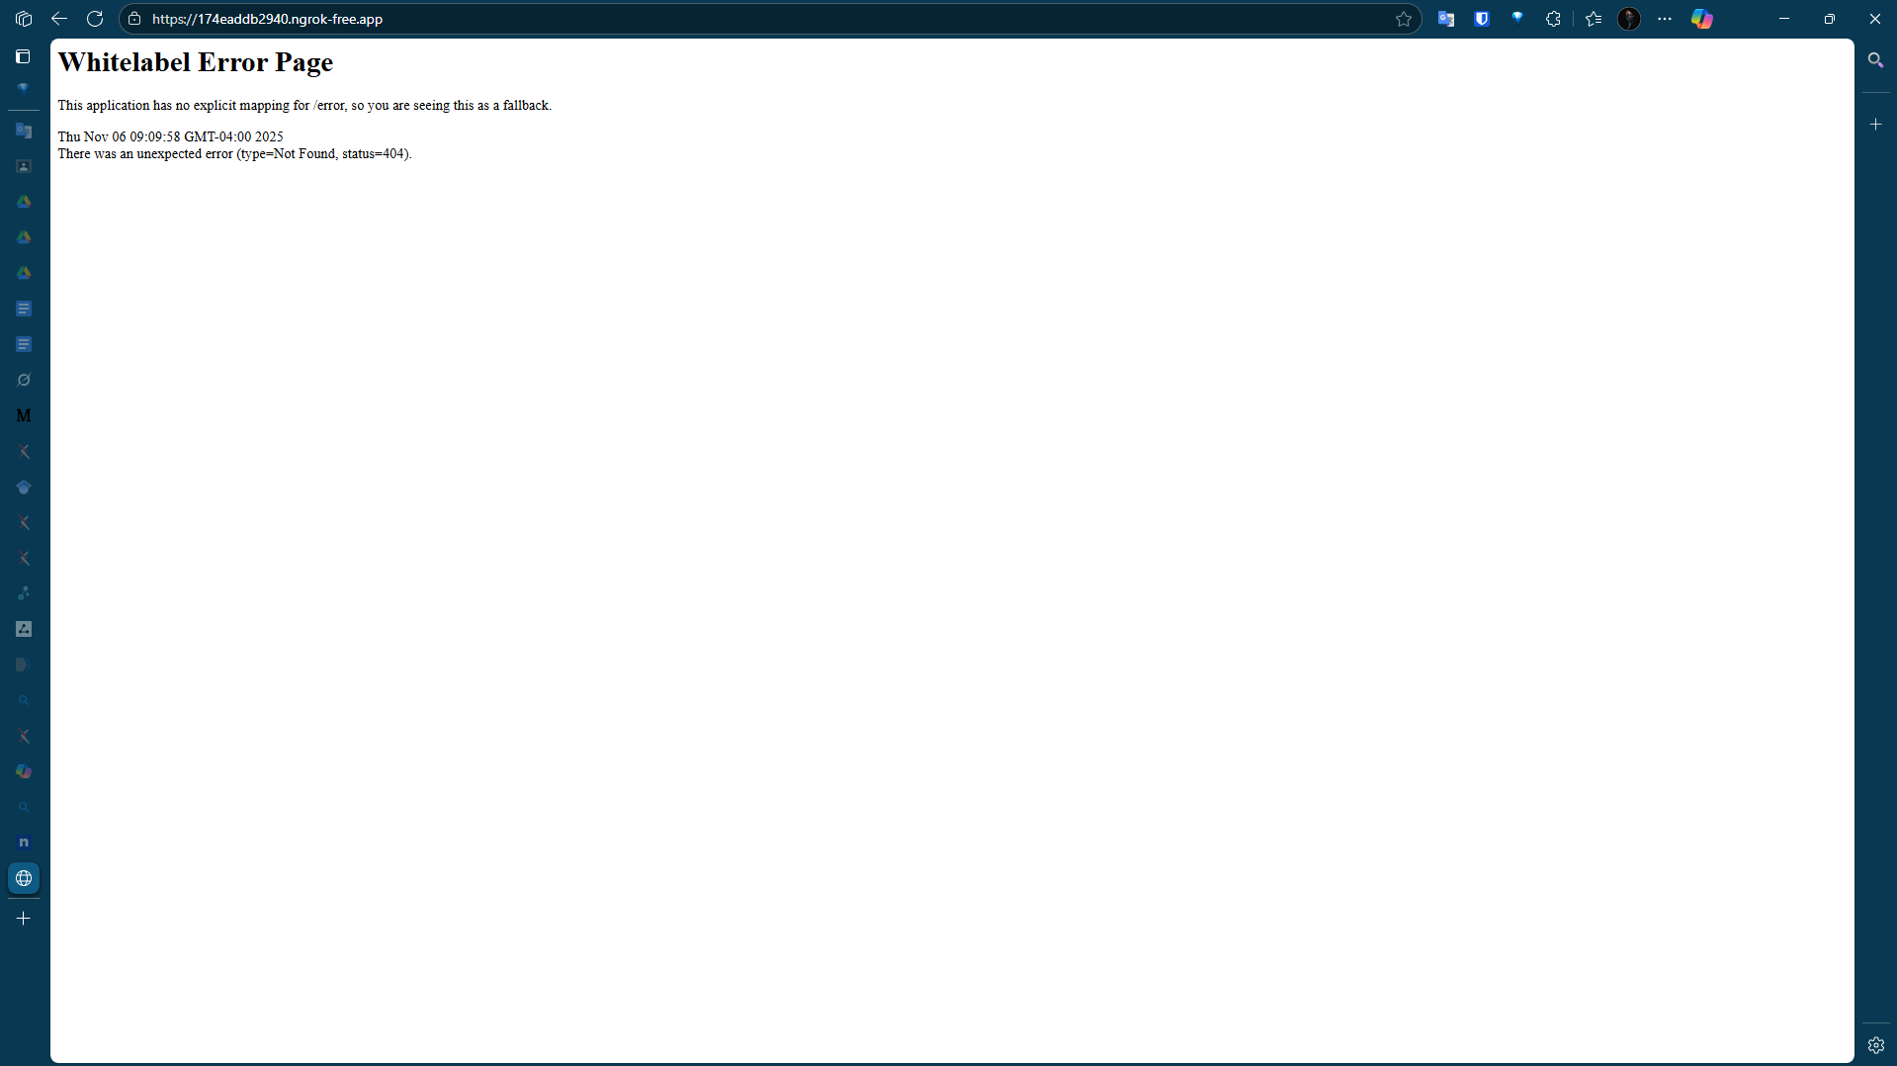Switch to the Medium 'M' tab
The width and height of the screenshot is (1897, 1066).
click(x=24, y=415)
